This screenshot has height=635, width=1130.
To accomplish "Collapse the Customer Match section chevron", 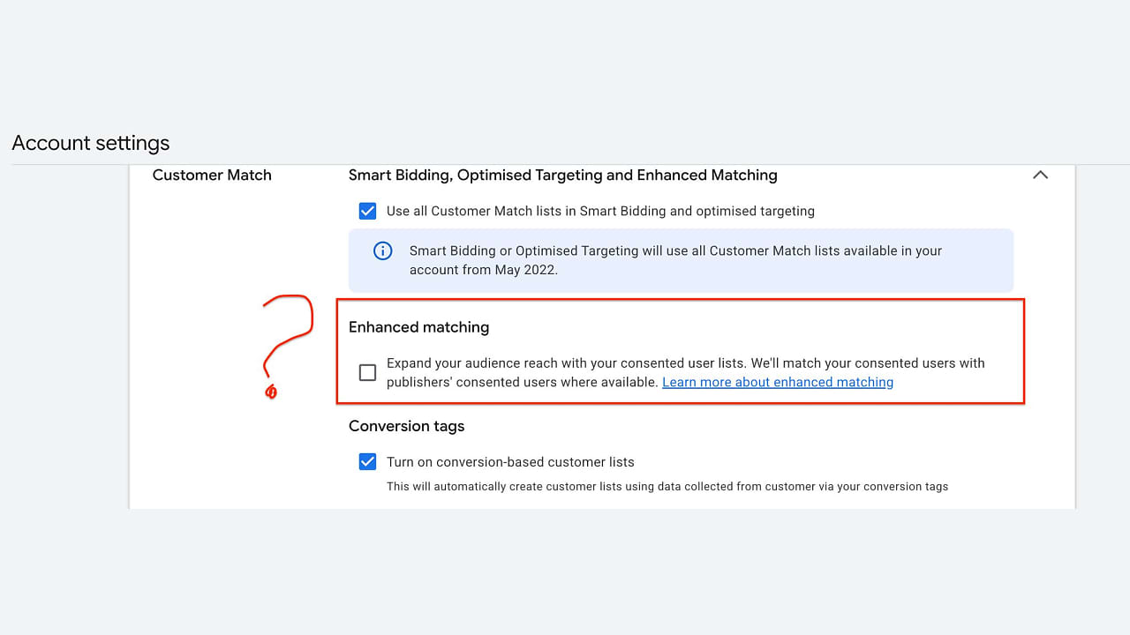I will (x=1040, y=175).
